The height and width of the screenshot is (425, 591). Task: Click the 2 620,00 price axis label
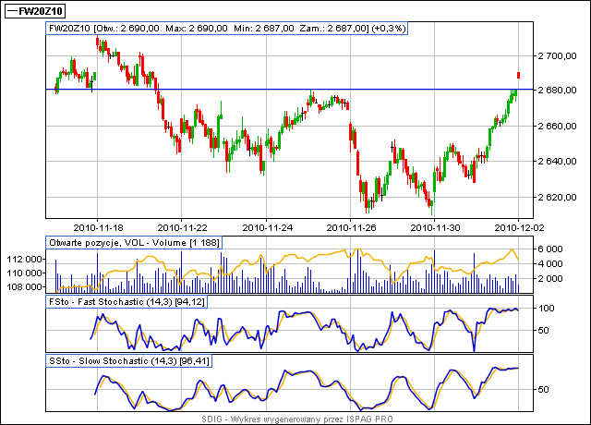tap(558, 197)
